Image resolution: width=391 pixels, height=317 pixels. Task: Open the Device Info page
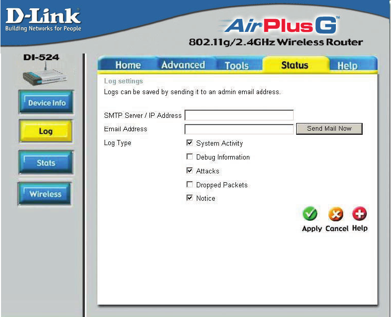[46, 102]
